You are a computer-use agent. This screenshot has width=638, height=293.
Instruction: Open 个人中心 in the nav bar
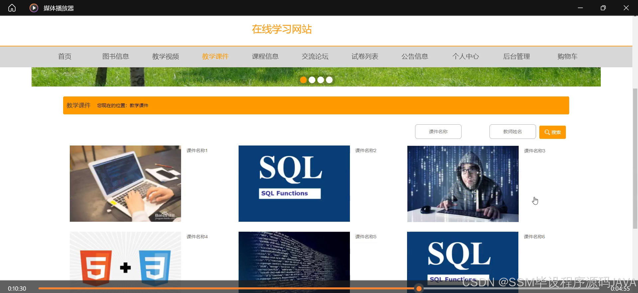tap(466, 56)
